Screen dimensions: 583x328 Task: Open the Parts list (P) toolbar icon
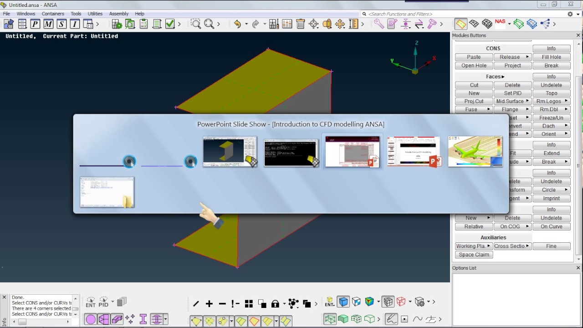[35, 24]
